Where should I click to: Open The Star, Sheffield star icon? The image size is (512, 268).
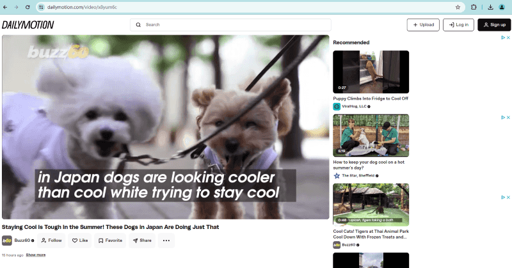point(337,176)
